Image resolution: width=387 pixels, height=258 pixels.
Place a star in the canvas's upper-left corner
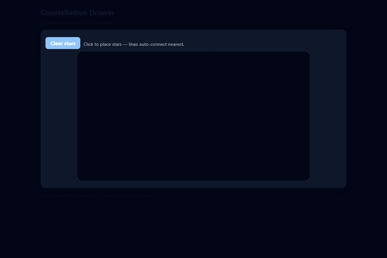[83, 57]
